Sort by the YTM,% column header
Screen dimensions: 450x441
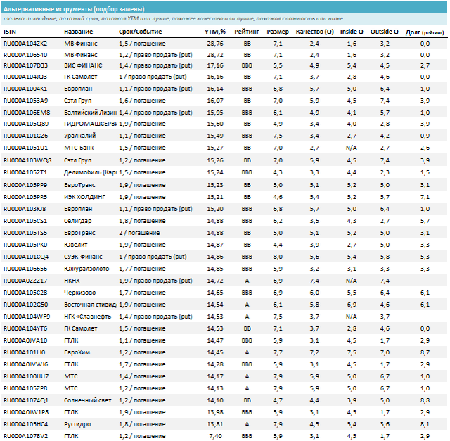point(214,32)
